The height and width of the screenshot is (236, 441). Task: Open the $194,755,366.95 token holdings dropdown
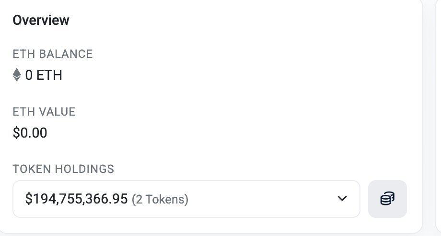(x=186, y=199)
